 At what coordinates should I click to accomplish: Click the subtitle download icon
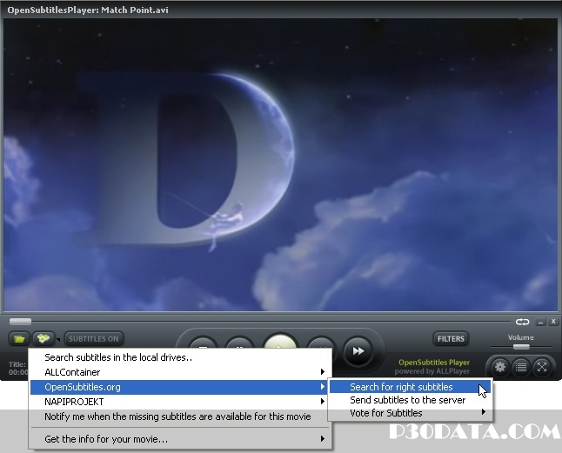click(42, 338)
